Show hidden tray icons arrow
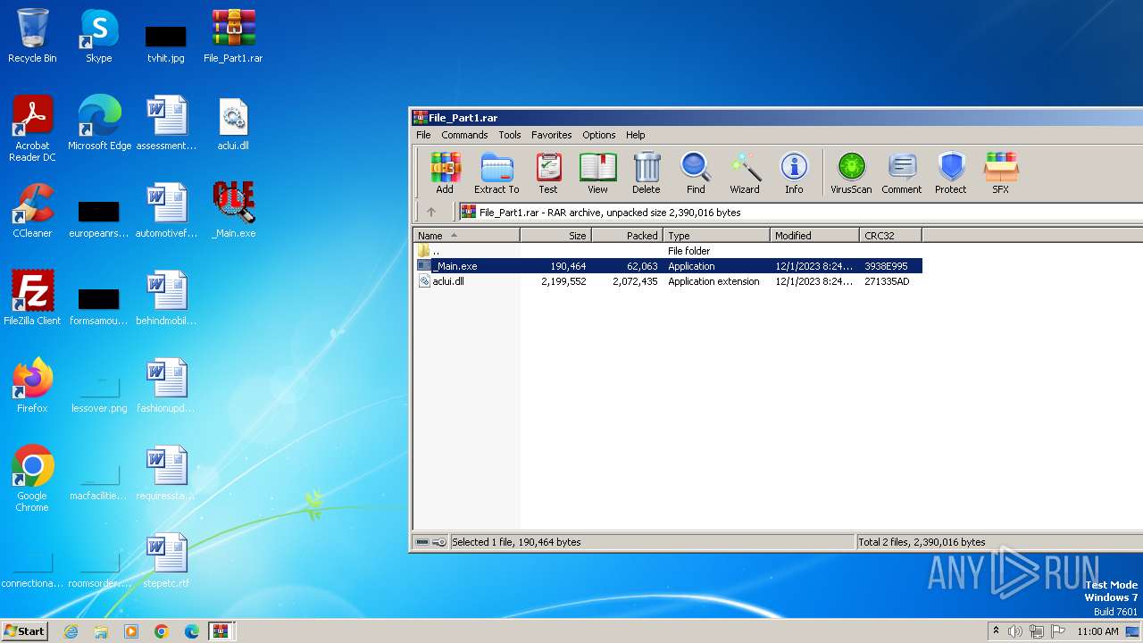1143x643 pixels. (997, 631)
